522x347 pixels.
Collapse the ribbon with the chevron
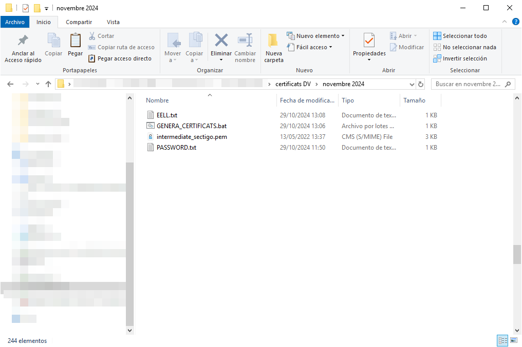tap(505, 22)
